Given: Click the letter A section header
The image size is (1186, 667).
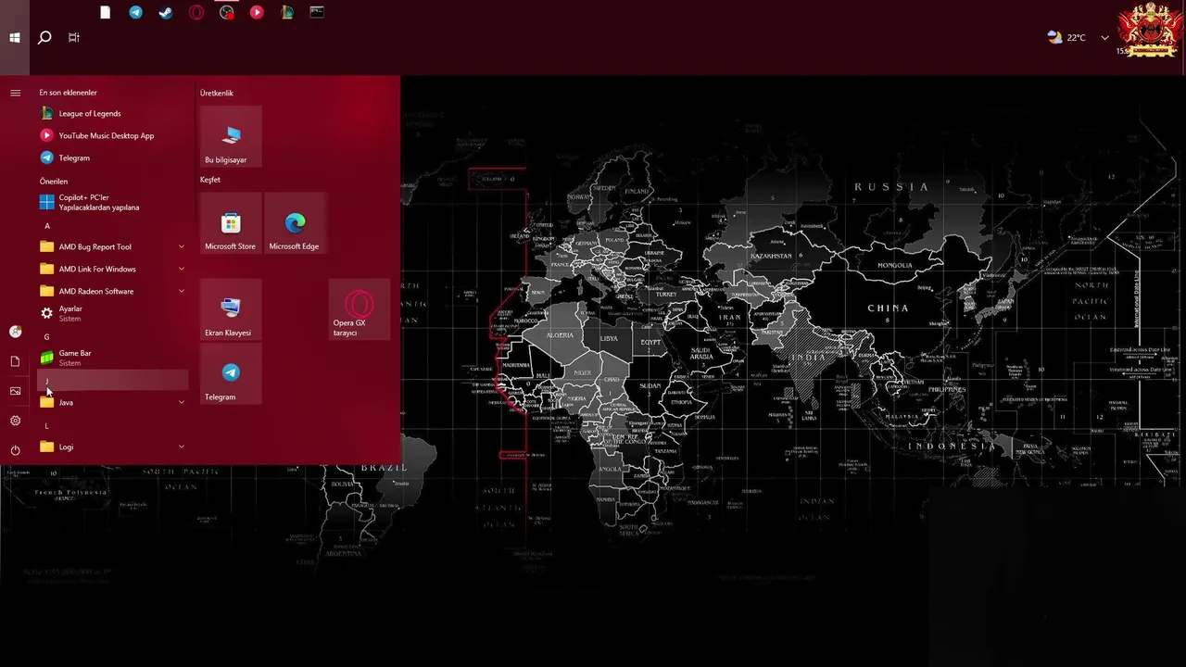Looking at the screenshot, I should (x=113, y=225).
